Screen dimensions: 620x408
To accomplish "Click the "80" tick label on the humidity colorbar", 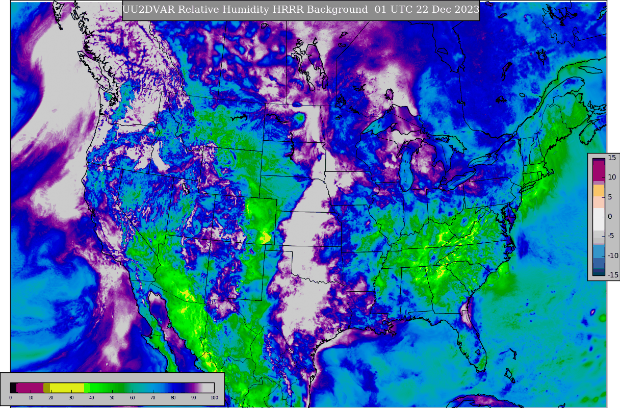I will (x=173, y=398).
